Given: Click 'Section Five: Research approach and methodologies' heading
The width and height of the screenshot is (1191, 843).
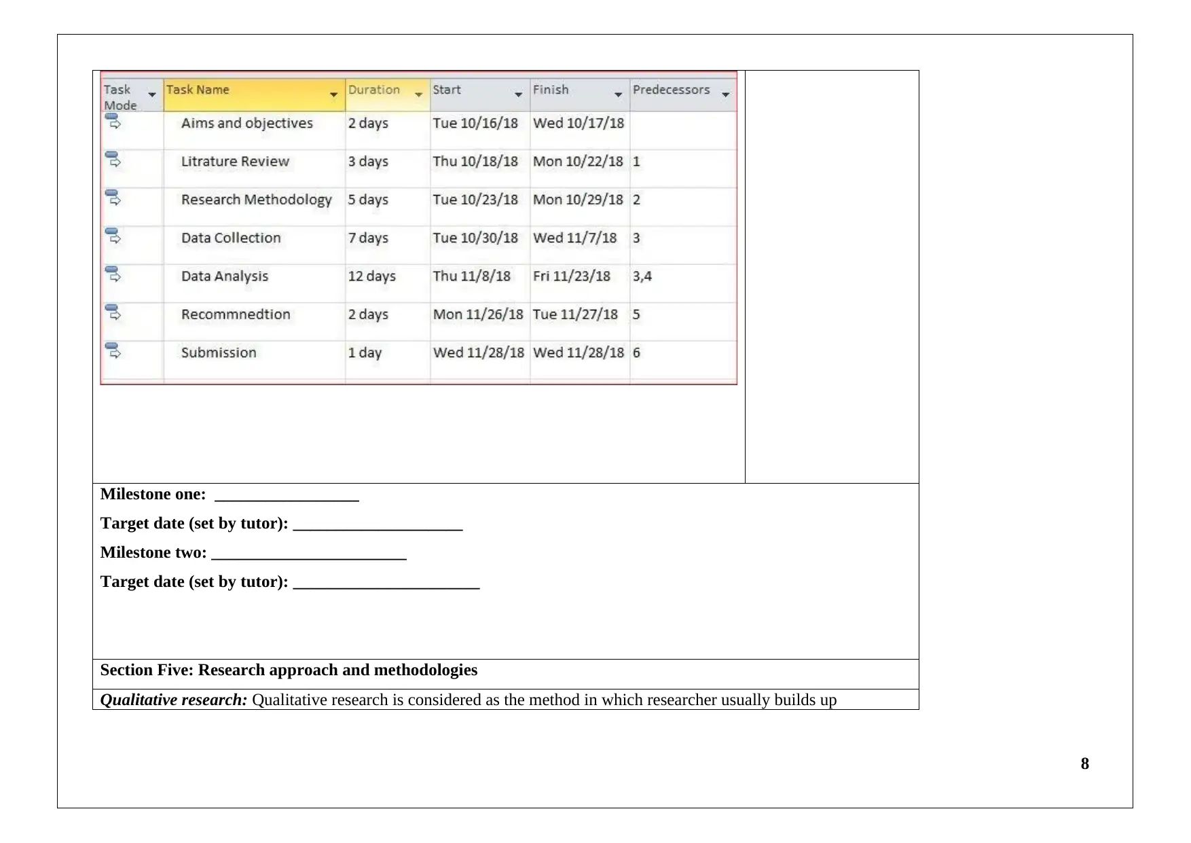Looking at the screenshot, I should 289,670.
